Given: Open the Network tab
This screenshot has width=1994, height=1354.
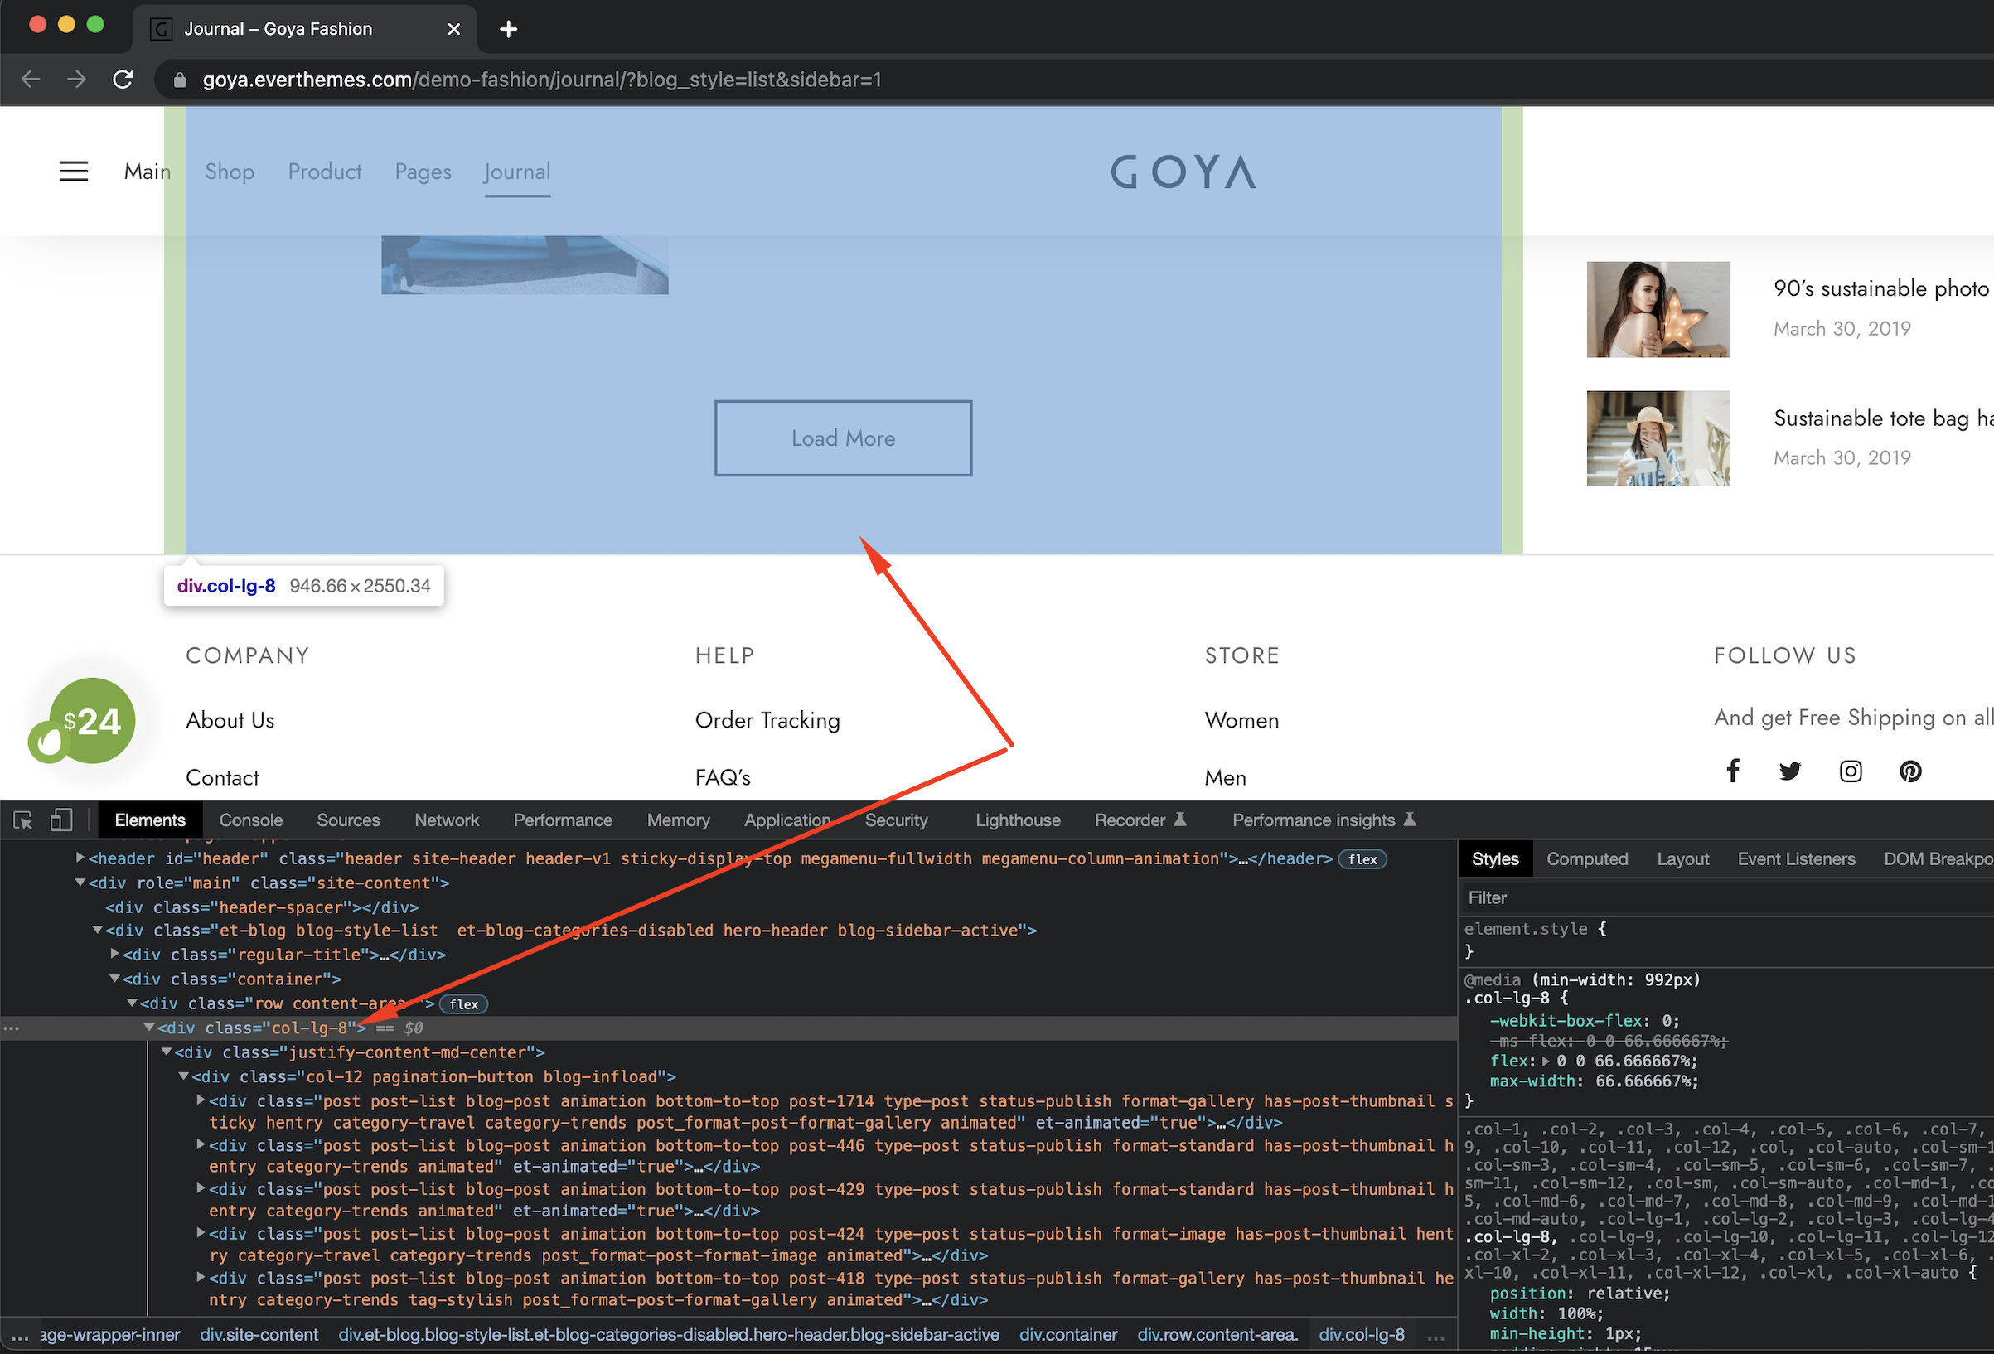Looking at the screenshot, I should click(x=446, y=820).
